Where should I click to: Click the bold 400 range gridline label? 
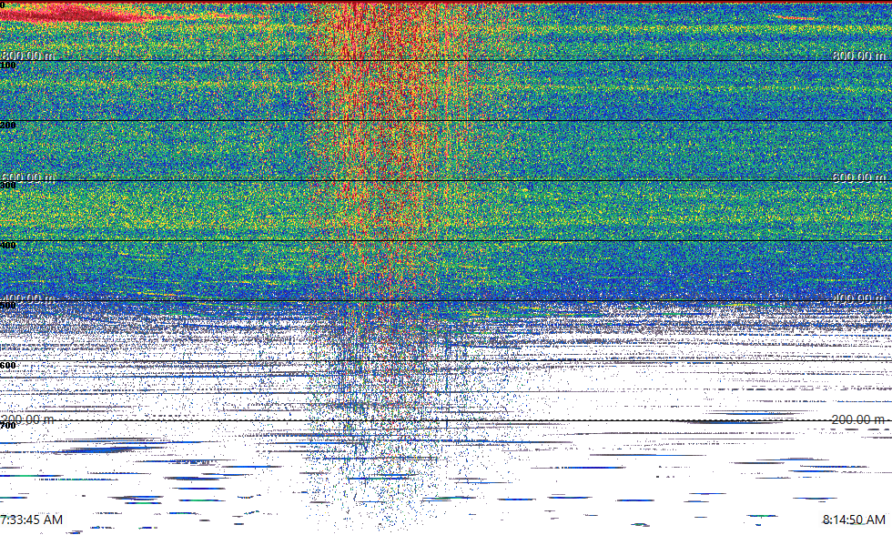8,246
